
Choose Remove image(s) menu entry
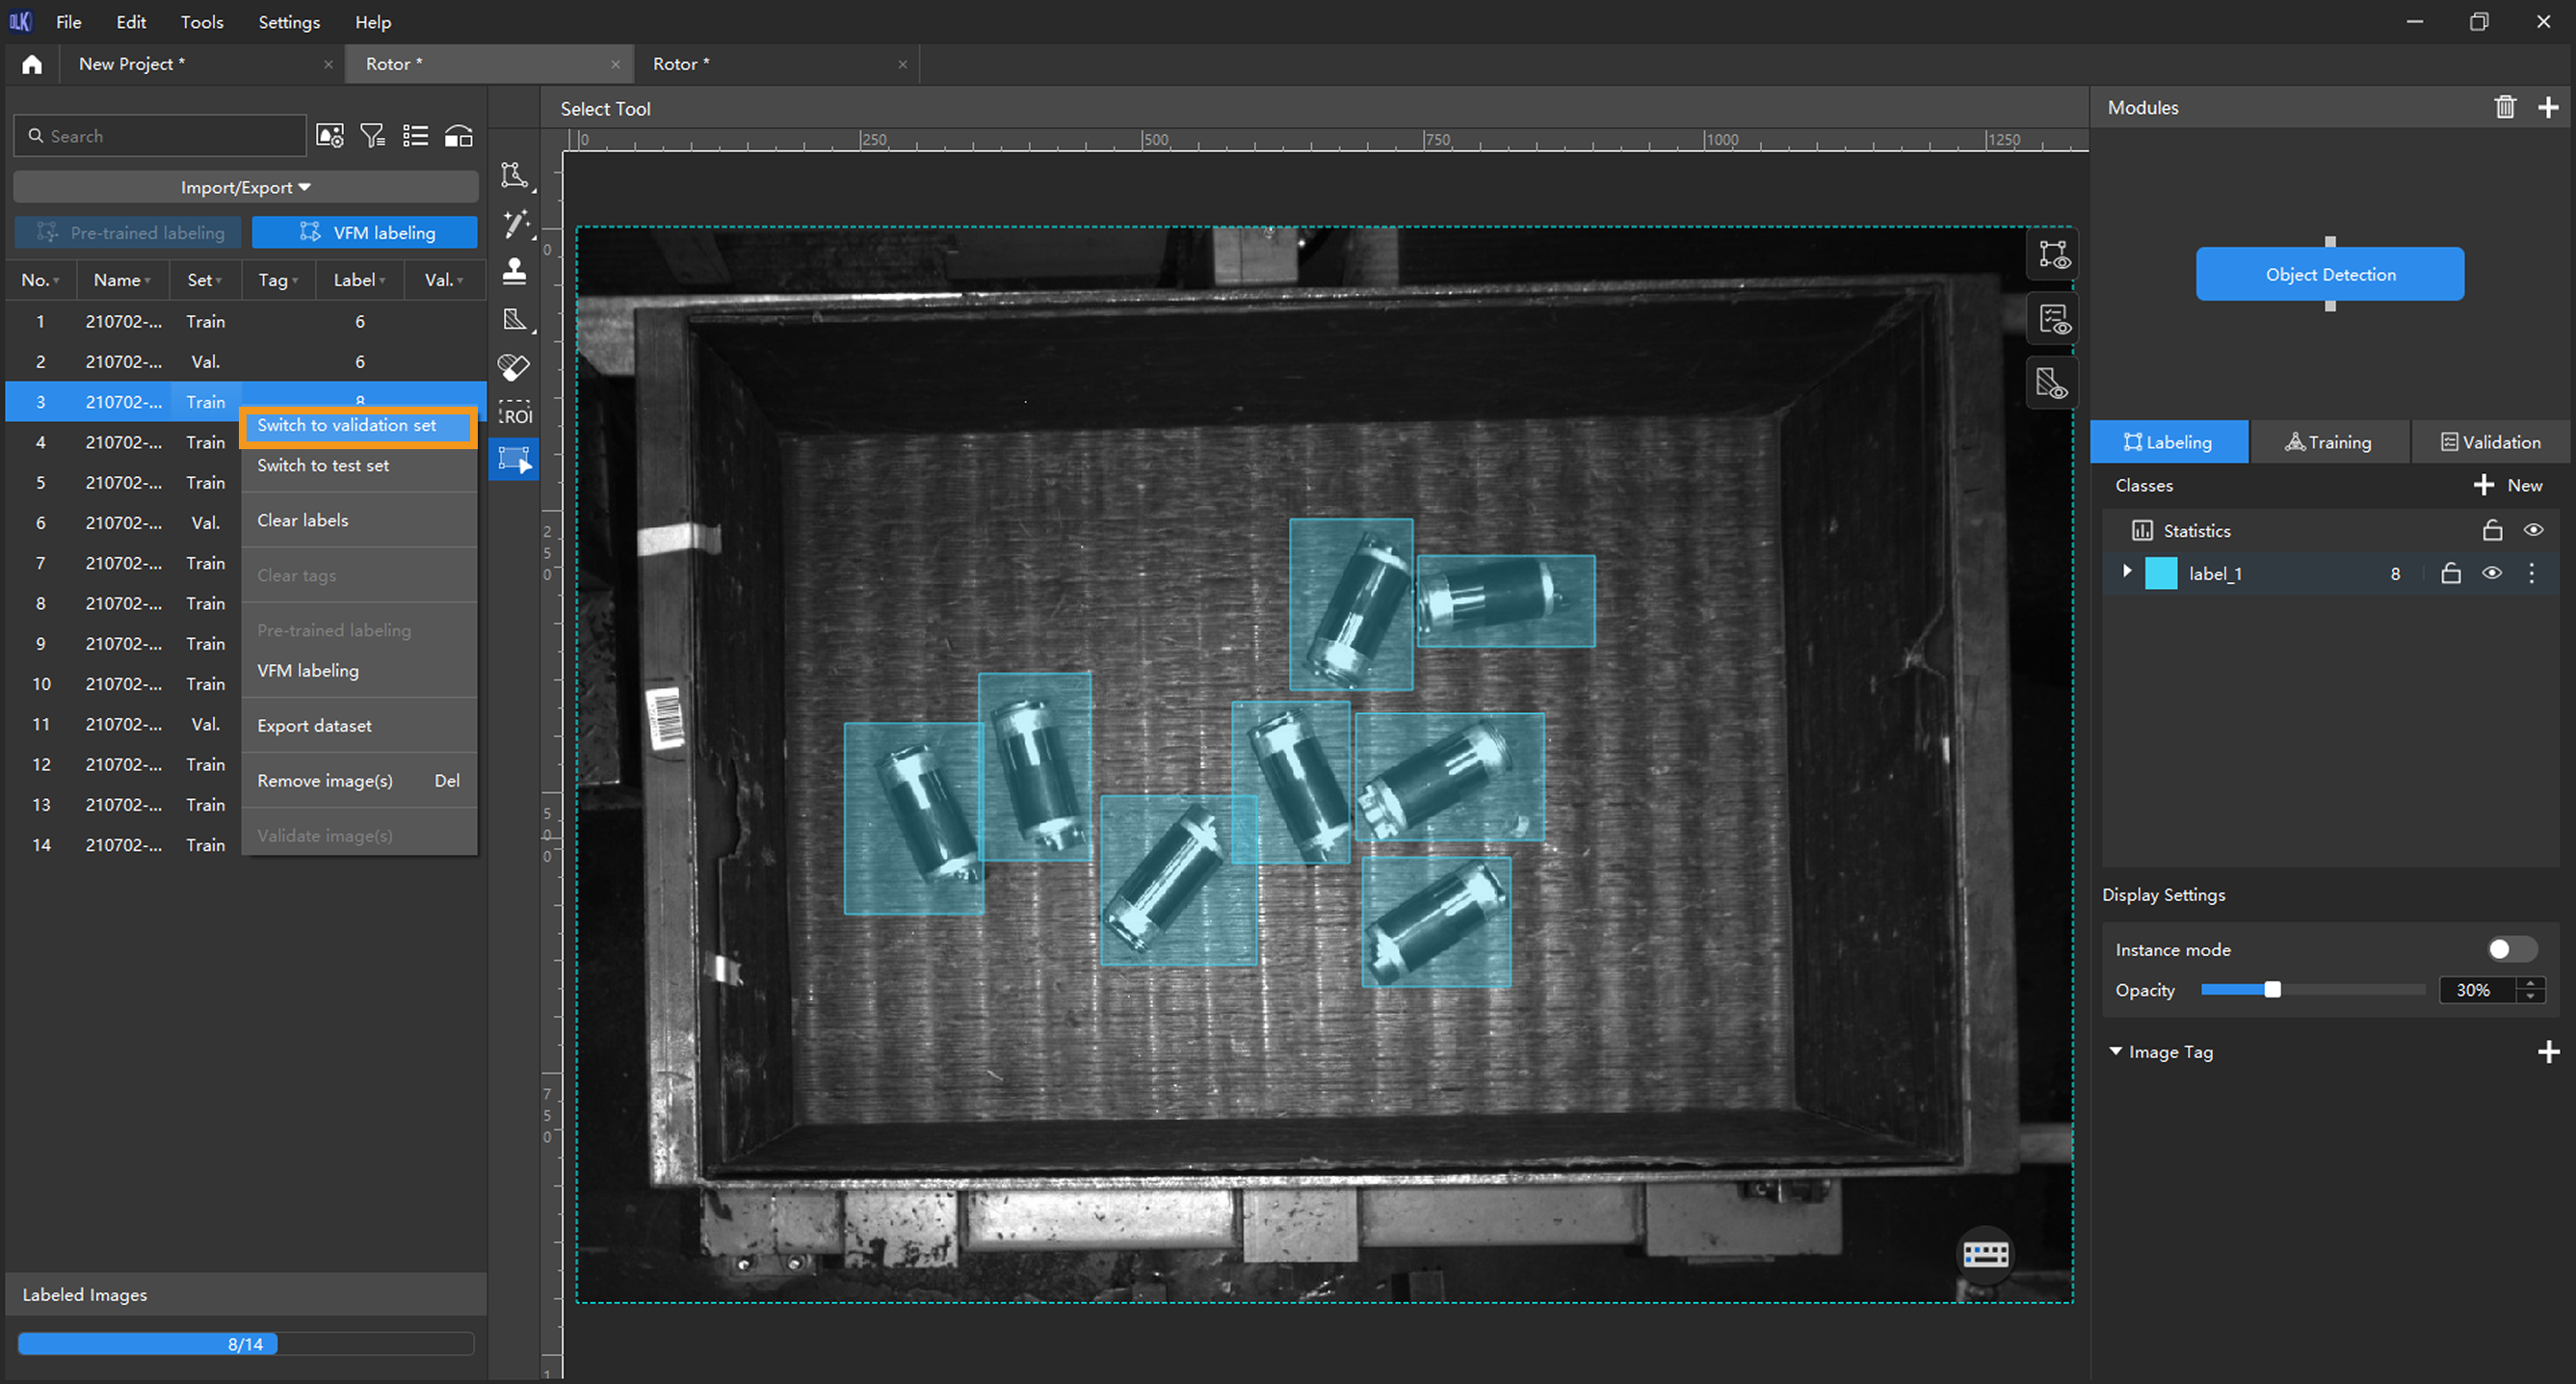pyautogui.click(x=358, y=781)
